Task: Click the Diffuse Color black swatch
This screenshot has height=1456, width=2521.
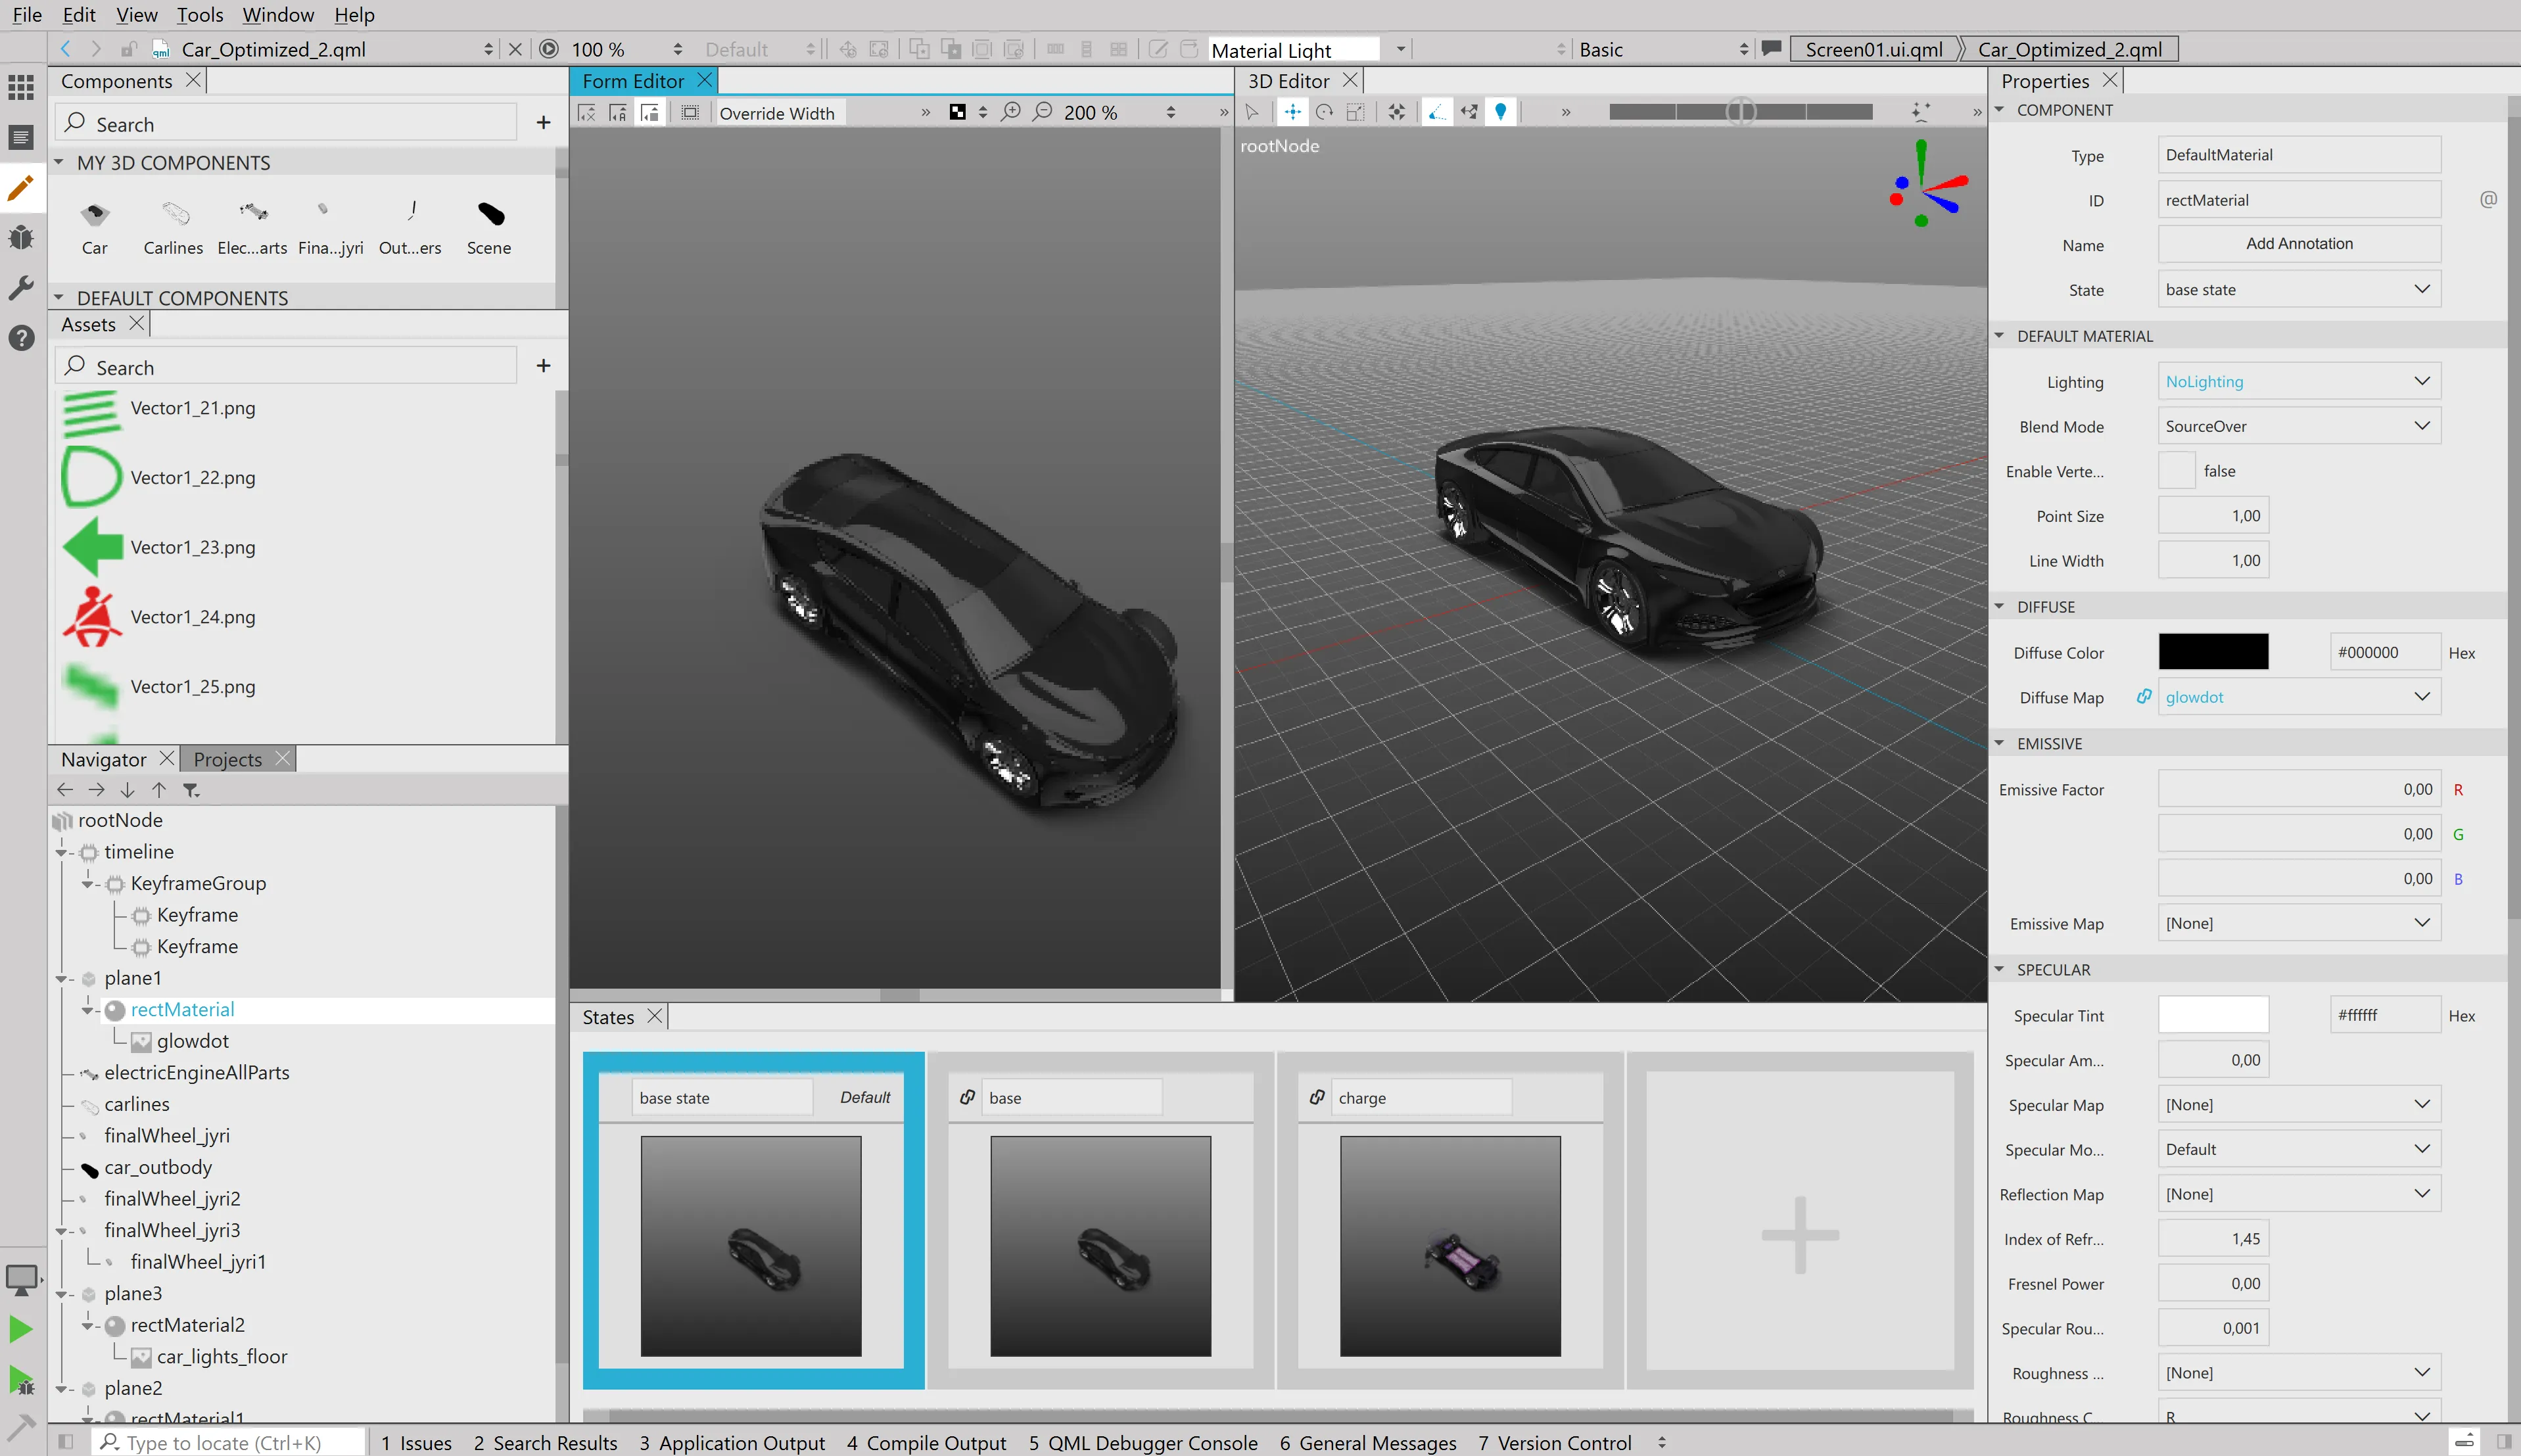Action: tap(2213, 652)
